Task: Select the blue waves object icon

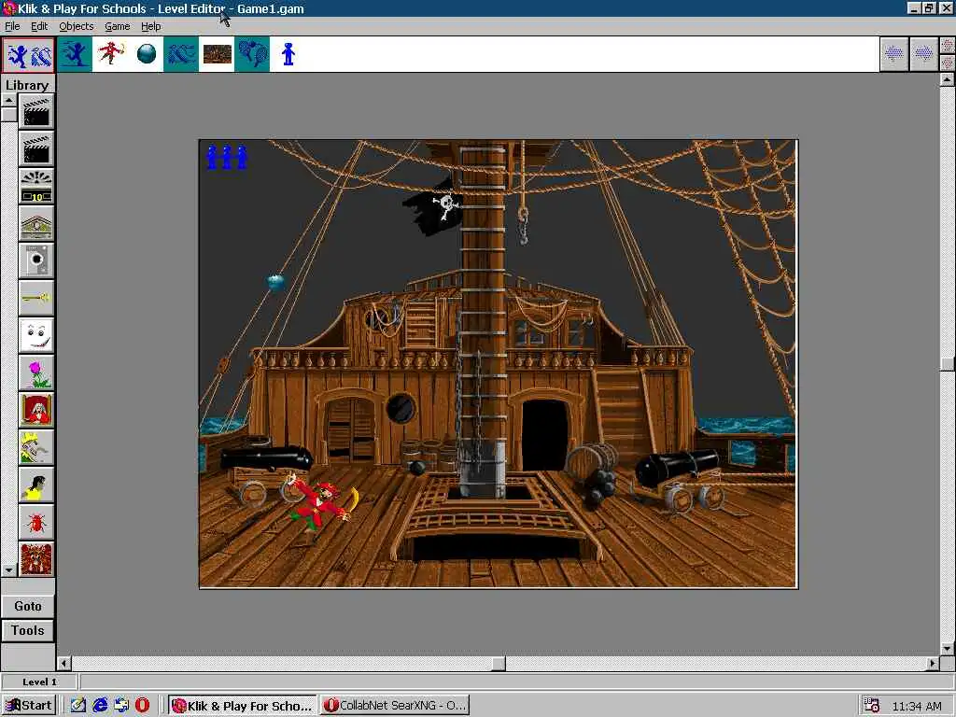Action: click(x=181, y=54)
